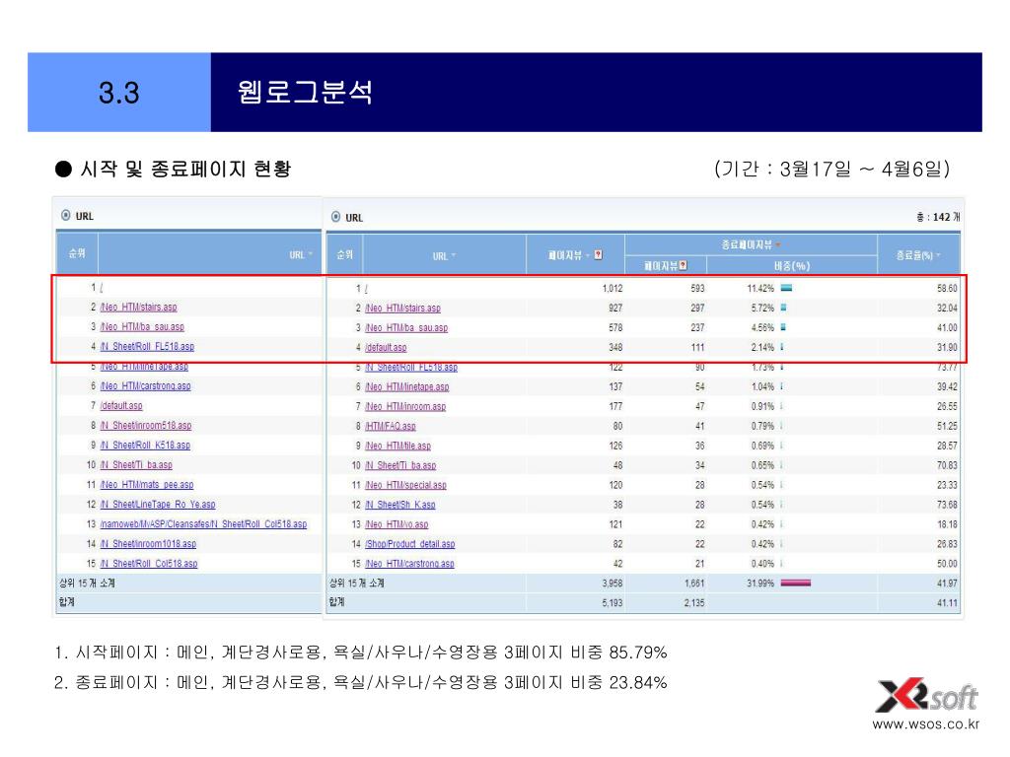Click the orange sort arrow beside 종료페이지뷰

[x=778, y=244]
